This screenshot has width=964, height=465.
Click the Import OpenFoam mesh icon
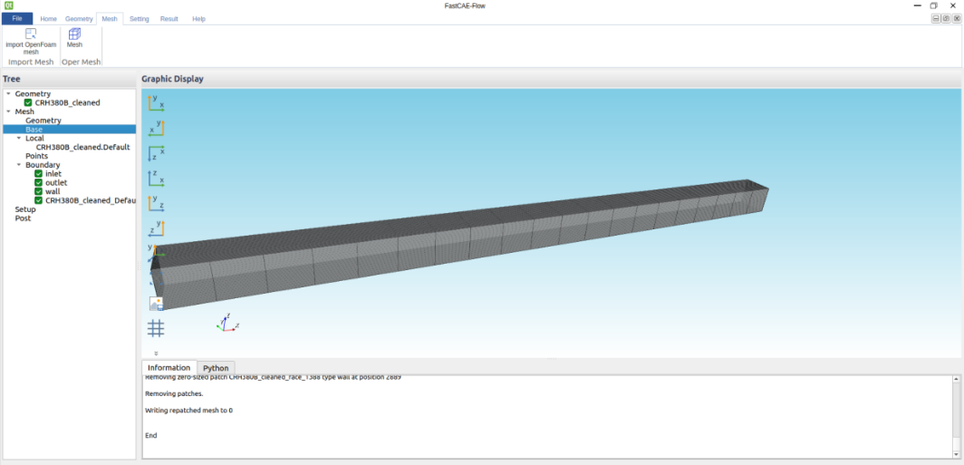[x=31, y=34]
